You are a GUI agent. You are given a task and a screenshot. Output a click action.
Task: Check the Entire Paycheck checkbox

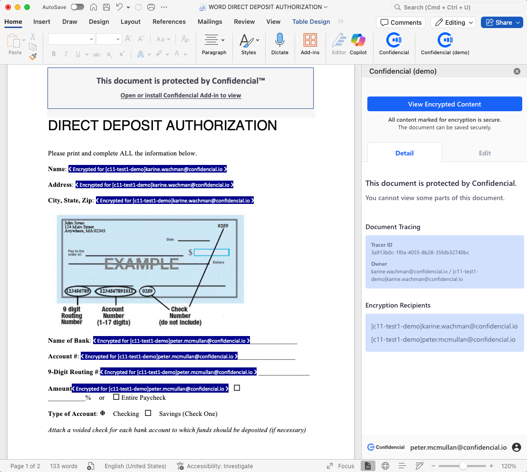[x=116, y=397]
